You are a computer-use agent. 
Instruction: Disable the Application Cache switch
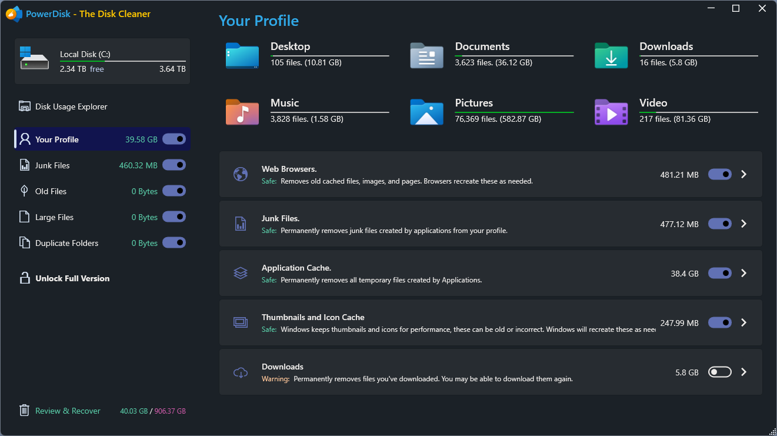pyautogui.click(x=720, y=273)
